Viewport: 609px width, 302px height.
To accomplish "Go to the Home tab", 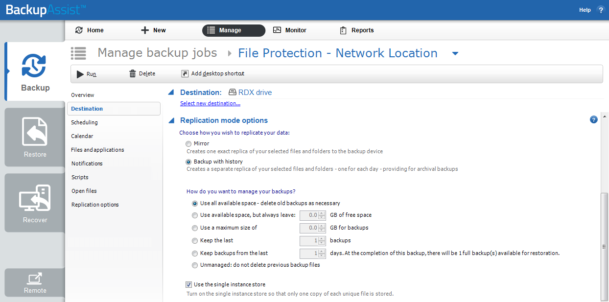I will (89, 30).
